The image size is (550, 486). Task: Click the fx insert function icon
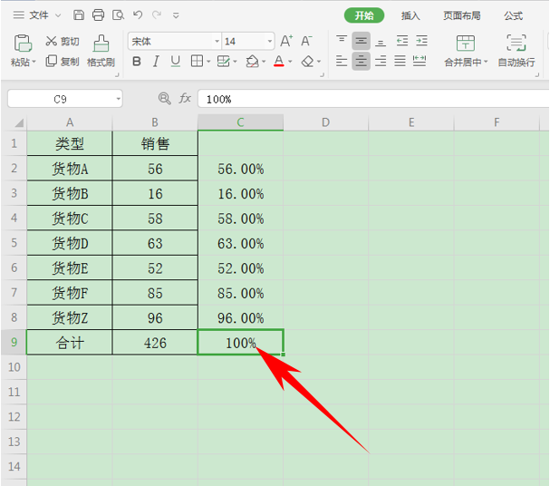point(185,99)
